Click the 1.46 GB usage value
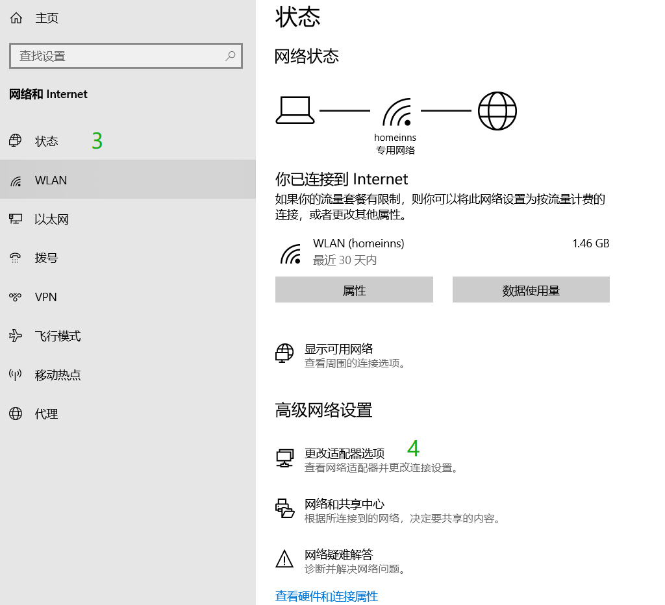Viewport: 665px width, 605px height. (591, 243)
